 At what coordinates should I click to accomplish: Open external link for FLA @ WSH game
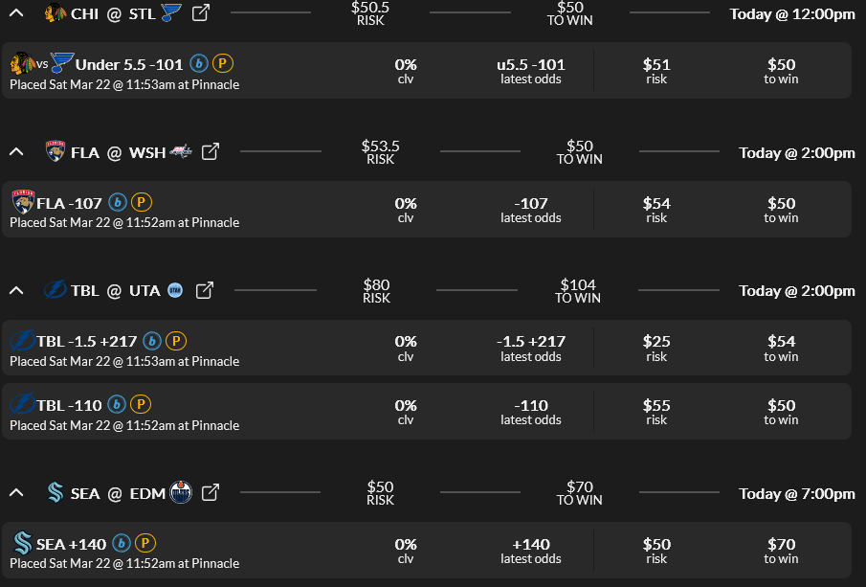tap(211, 152)
